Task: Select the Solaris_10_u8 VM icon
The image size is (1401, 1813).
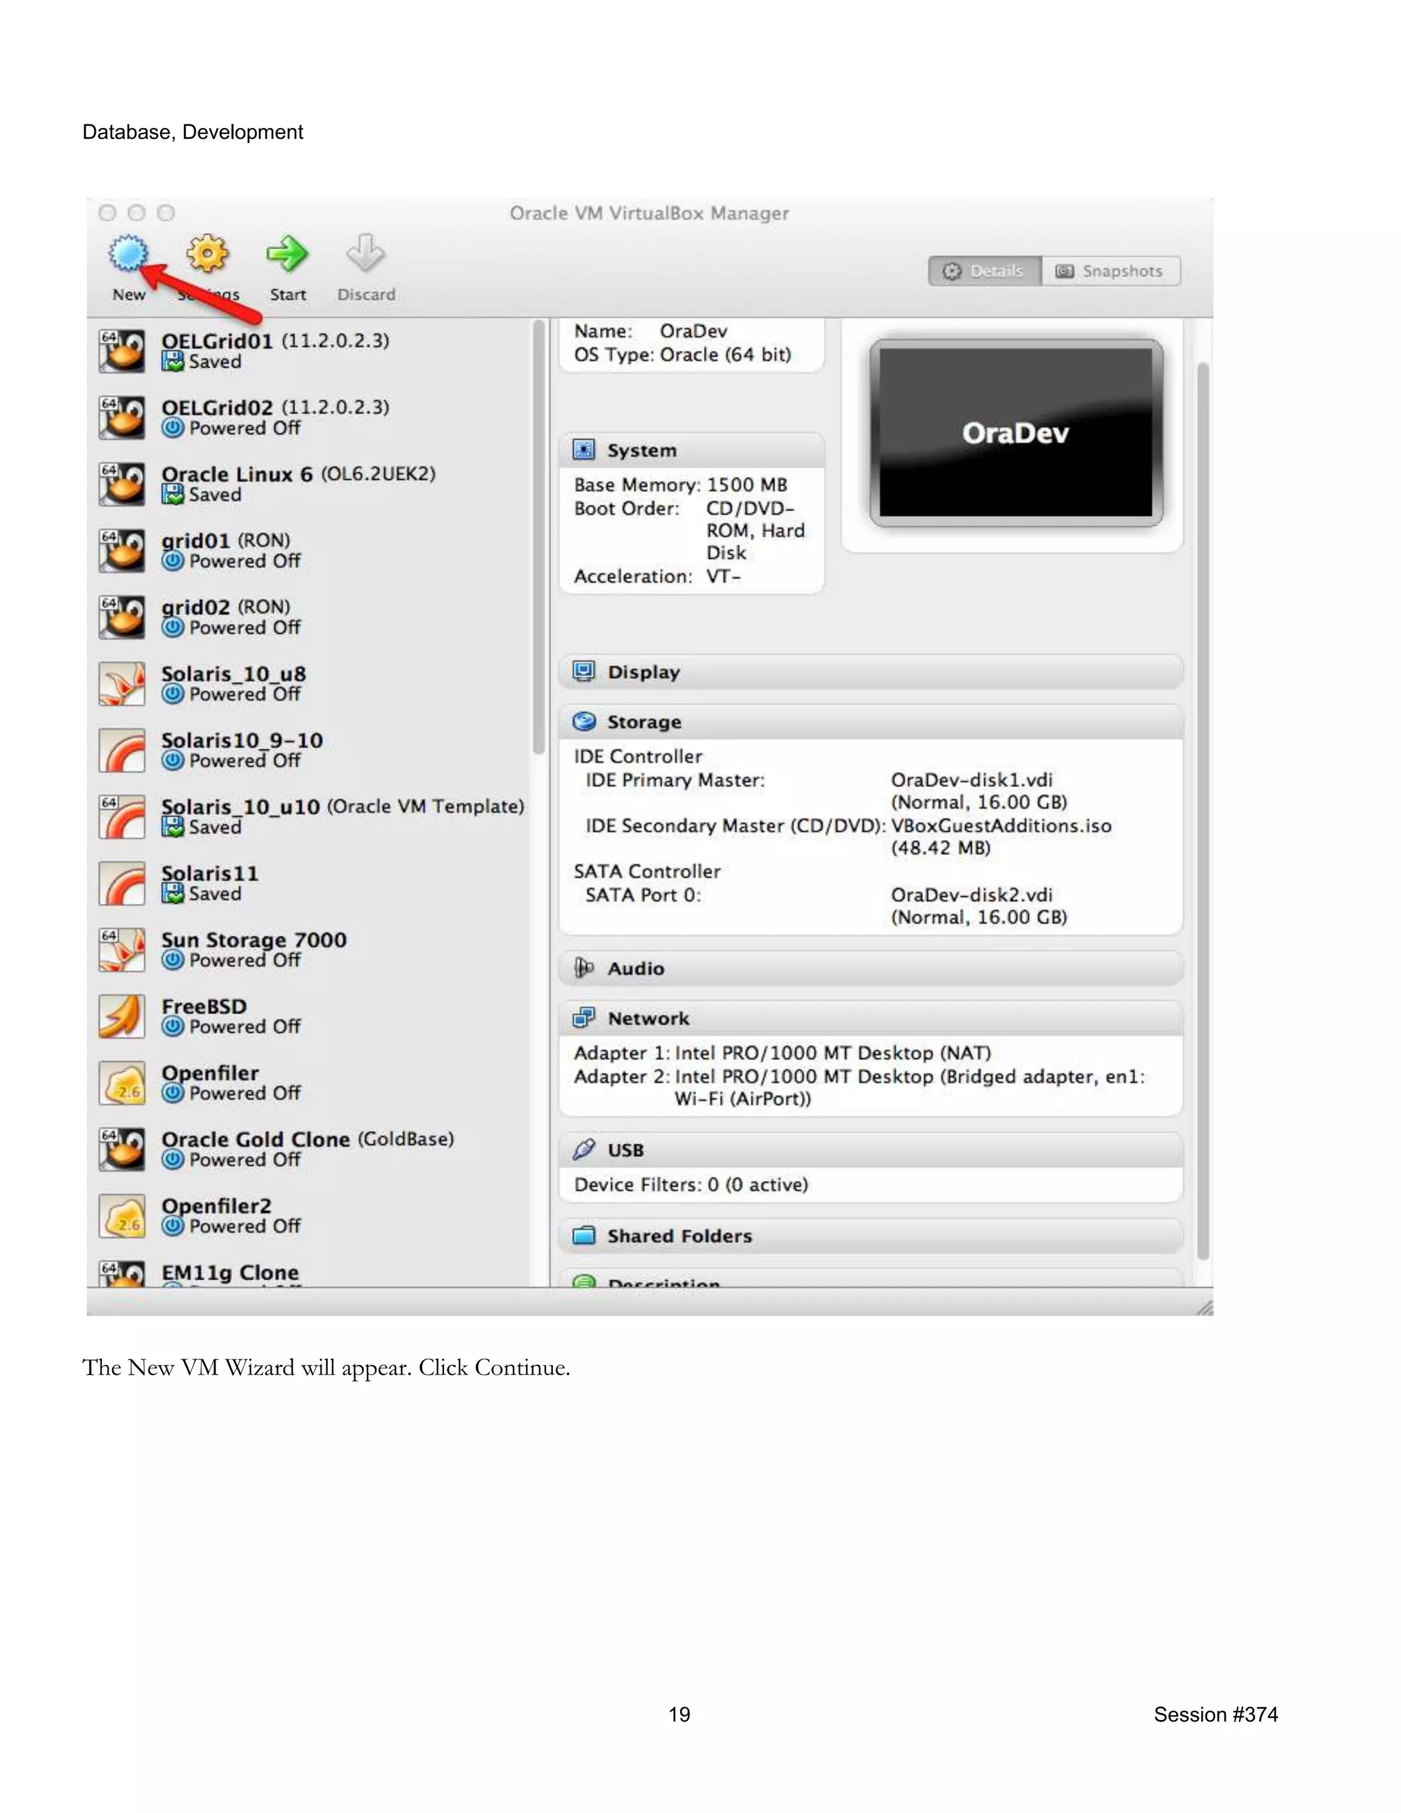Action: pyautogui.click(x=122, y=683)
